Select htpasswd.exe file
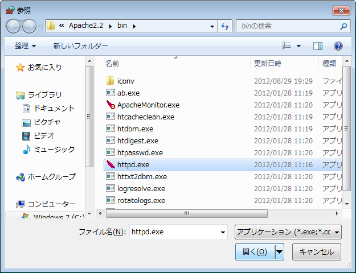 (x=140, y=153)
